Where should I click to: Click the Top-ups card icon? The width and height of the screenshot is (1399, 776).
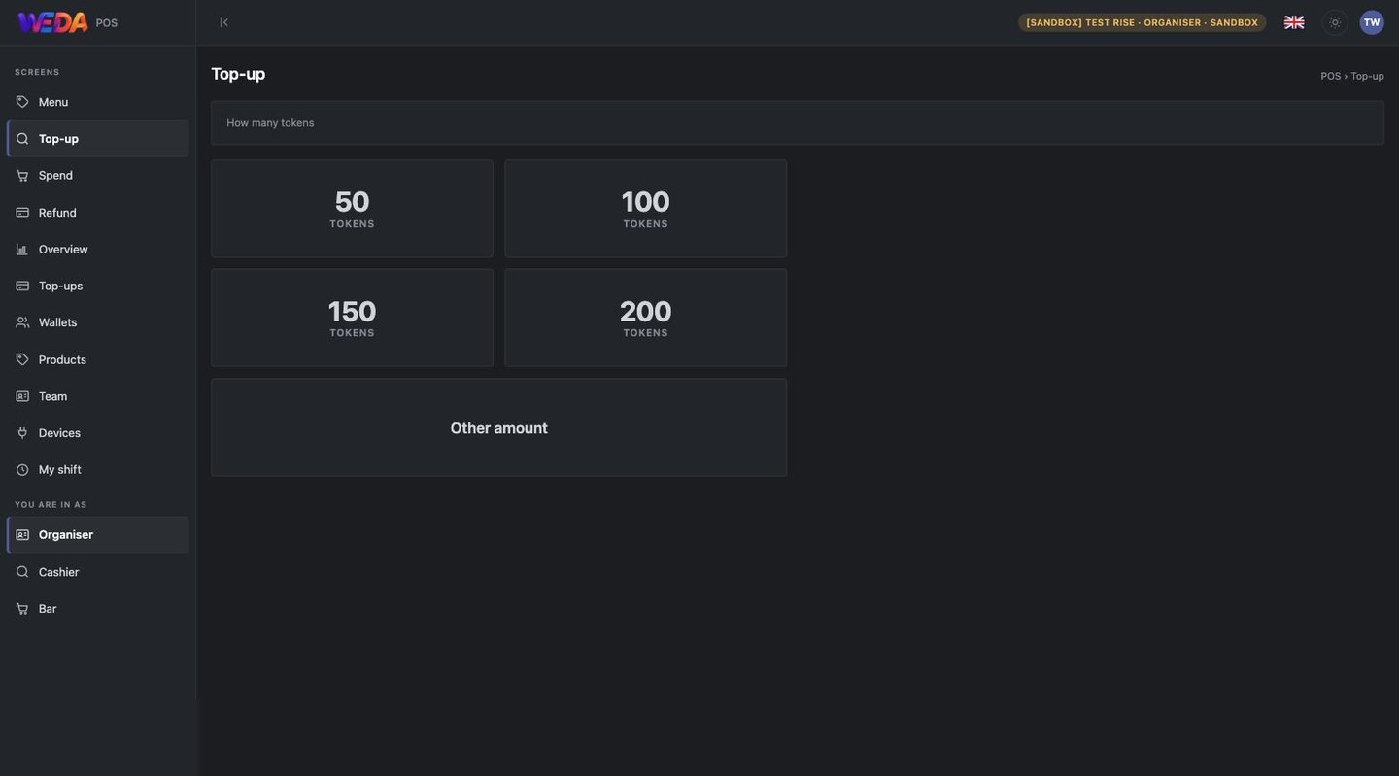[x=22, y=286]
